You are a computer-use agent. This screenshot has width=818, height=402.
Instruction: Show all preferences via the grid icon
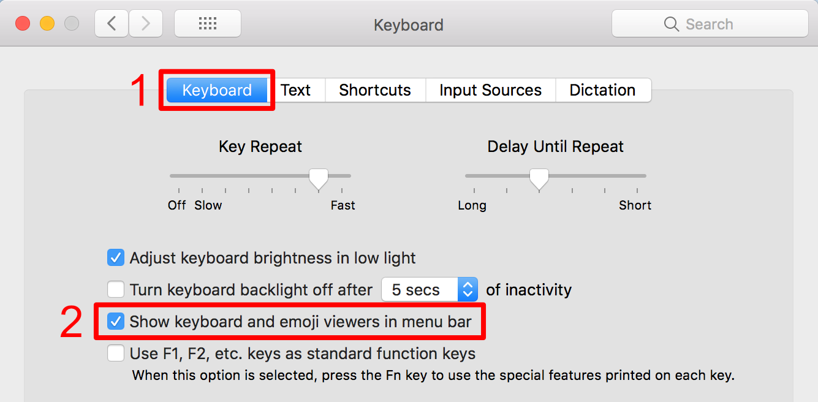208,24
